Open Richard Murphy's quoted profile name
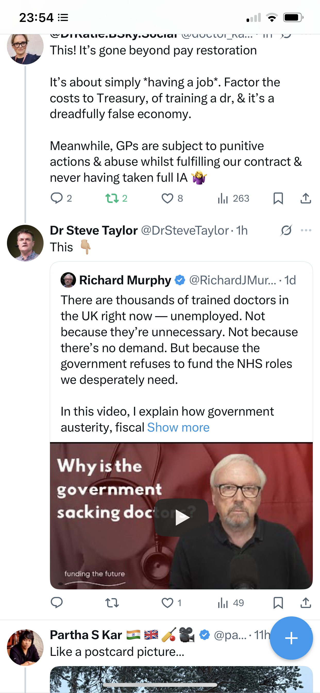320x693 pixels. pyautogui.click(x=125, y=280)
